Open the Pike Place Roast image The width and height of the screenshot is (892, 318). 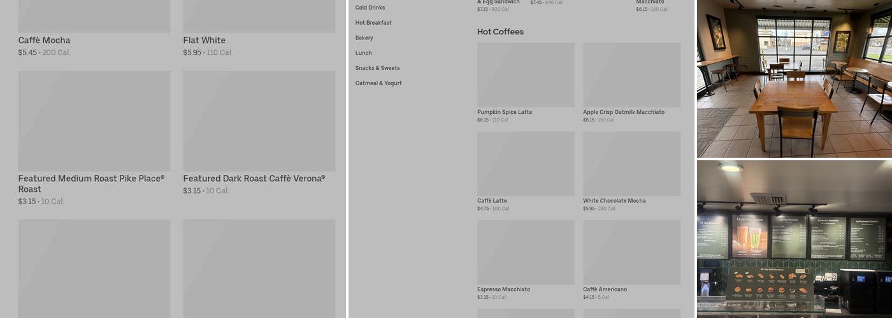click(94, 121)
